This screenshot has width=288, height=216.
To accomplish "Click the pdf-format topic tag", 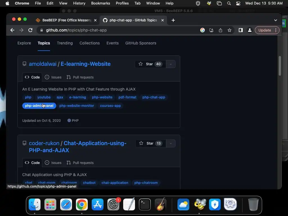I will (127, 97).
